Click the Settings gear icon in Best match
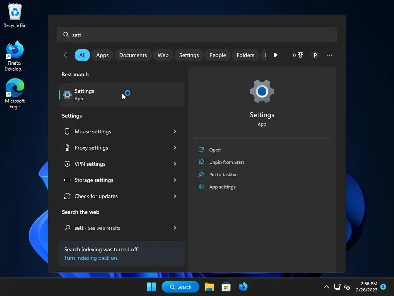394x296 pixels. [x=67, y=95]
